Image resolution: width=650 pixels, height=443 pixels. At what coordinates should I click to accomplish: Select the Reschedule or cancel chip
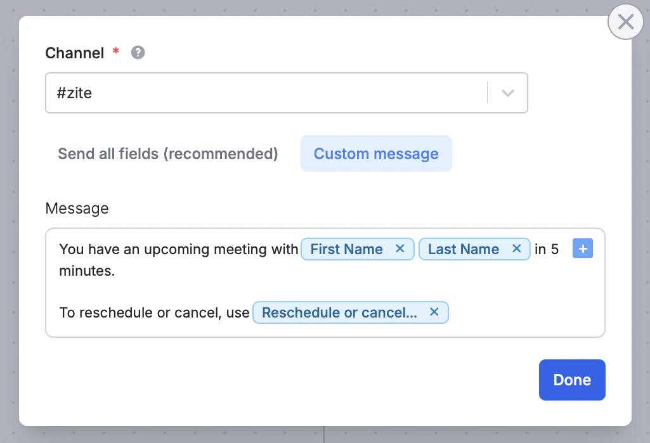[339, 312]
